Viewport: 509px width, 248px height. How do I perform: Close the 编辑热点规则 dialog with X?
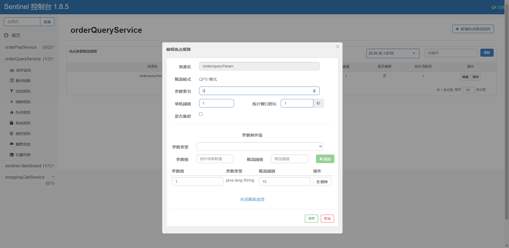pyautogui.click(x=337, y=47)
